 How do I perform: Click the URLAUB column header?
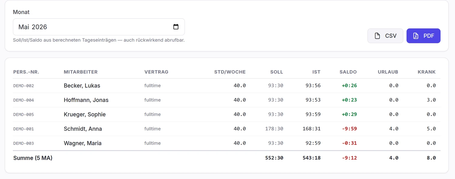click(x=388, y=72)
